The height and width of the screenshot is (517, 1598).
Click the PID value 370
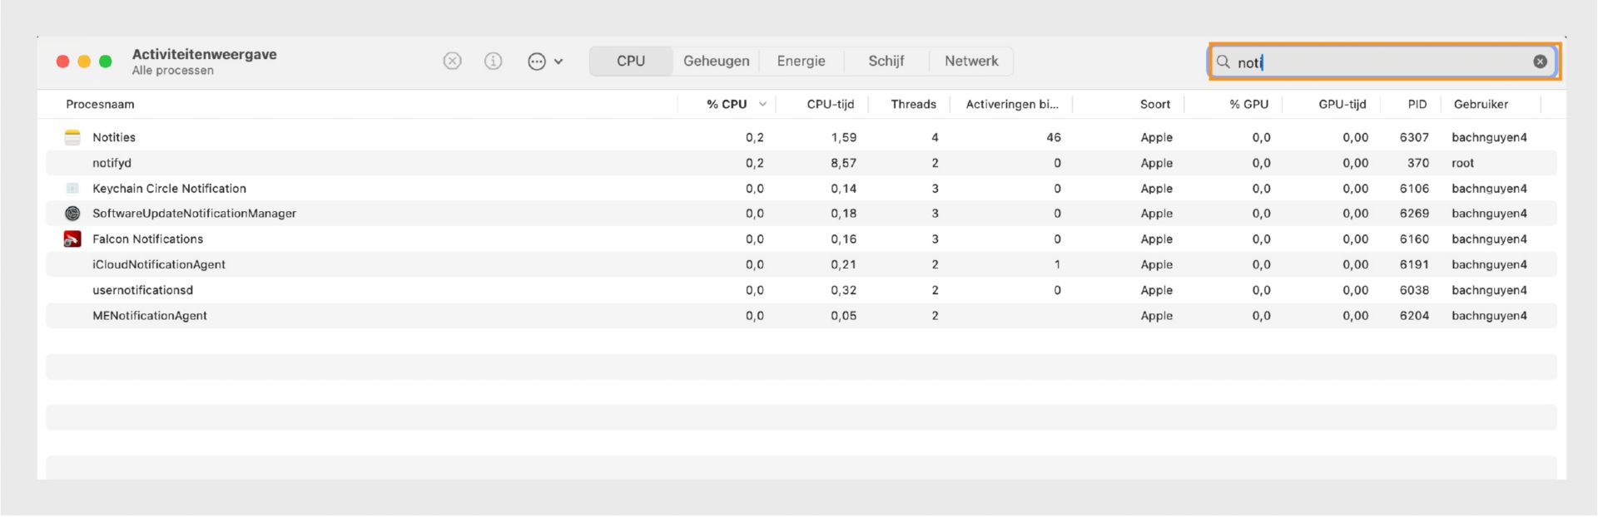(x=1418, y=163)
